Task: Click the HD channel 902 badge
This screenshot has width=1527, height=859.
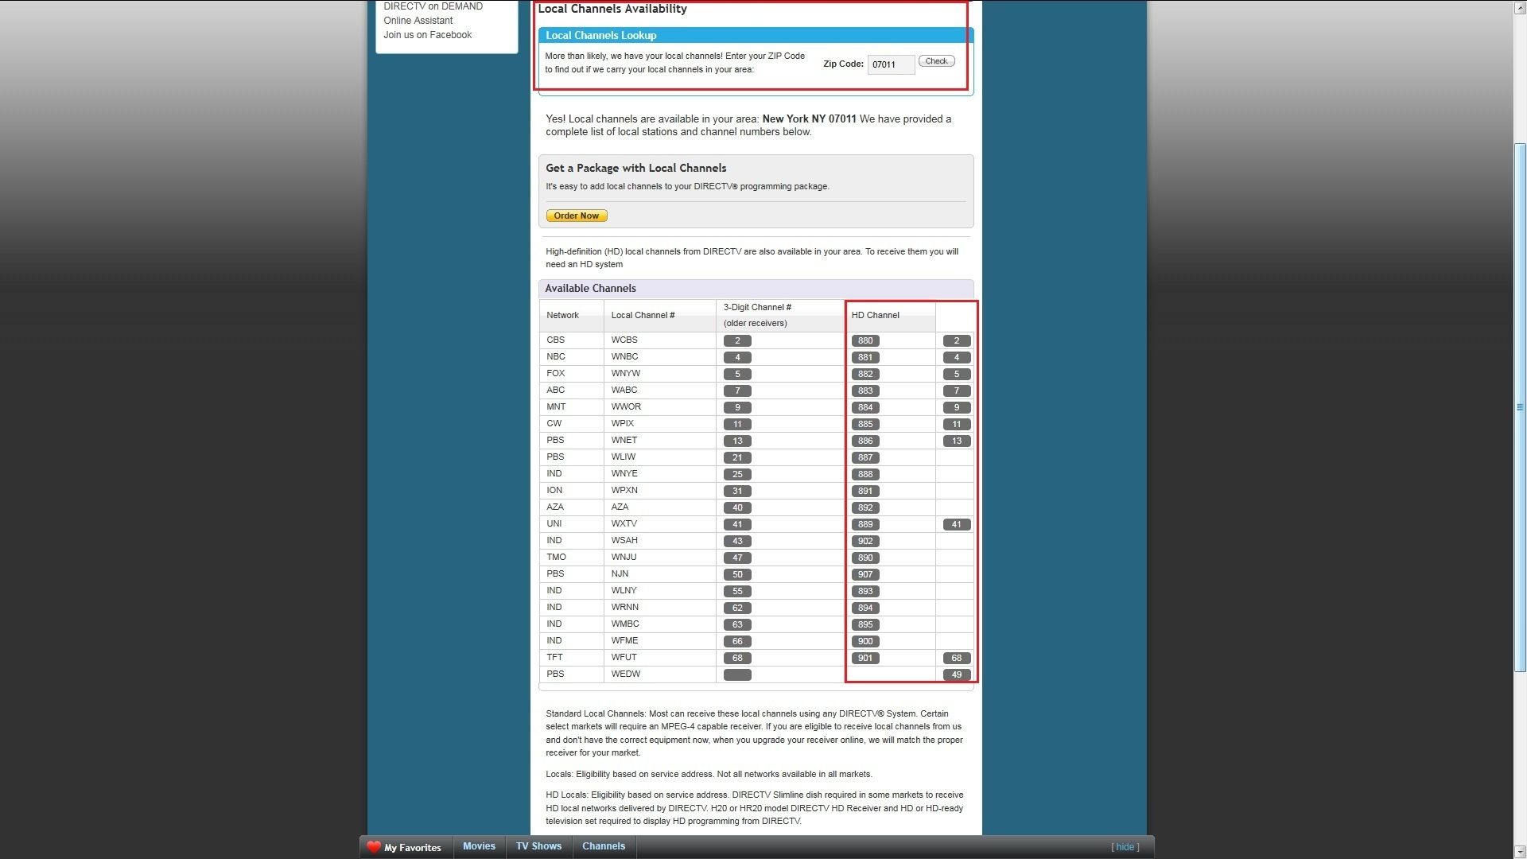Action: coord(865,541)
